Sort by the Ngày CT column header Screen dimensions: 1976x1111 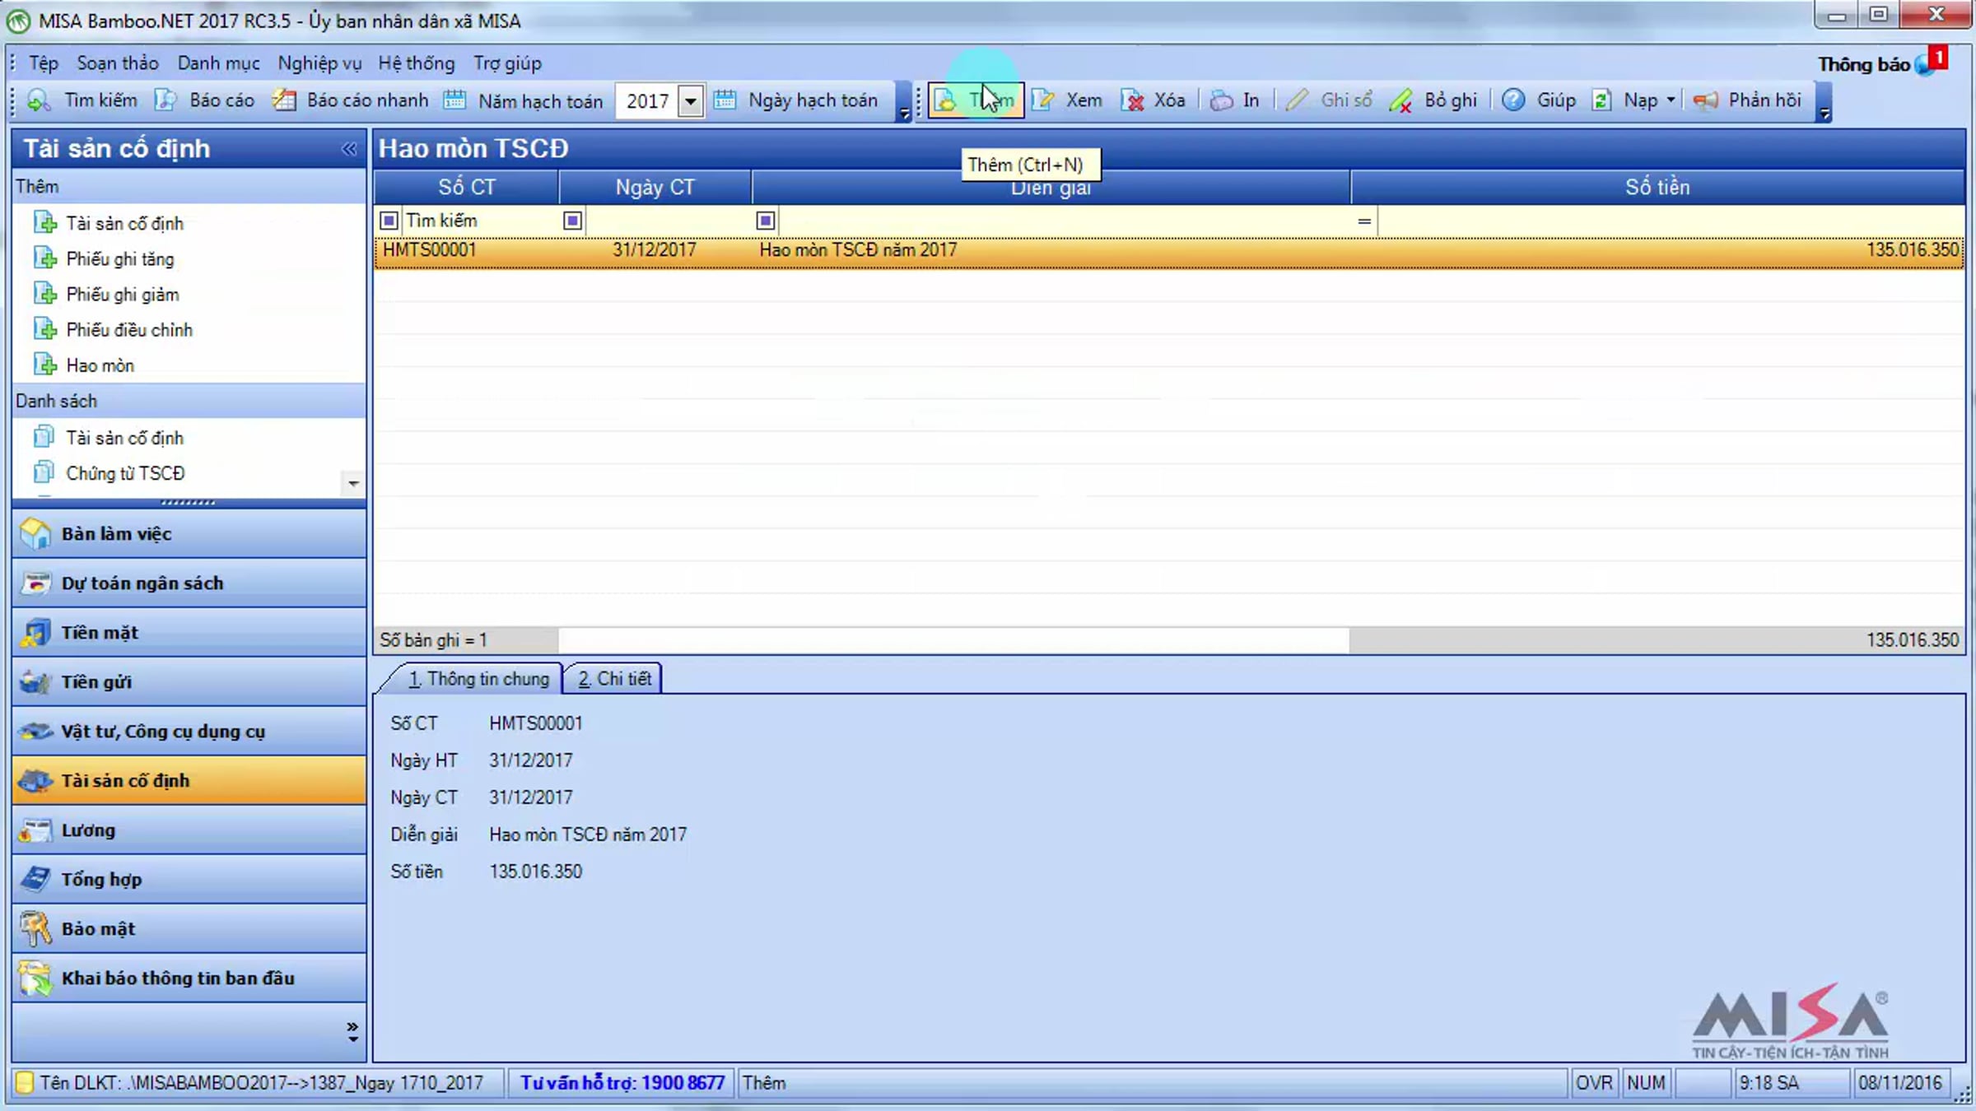(x=655, y=187)
